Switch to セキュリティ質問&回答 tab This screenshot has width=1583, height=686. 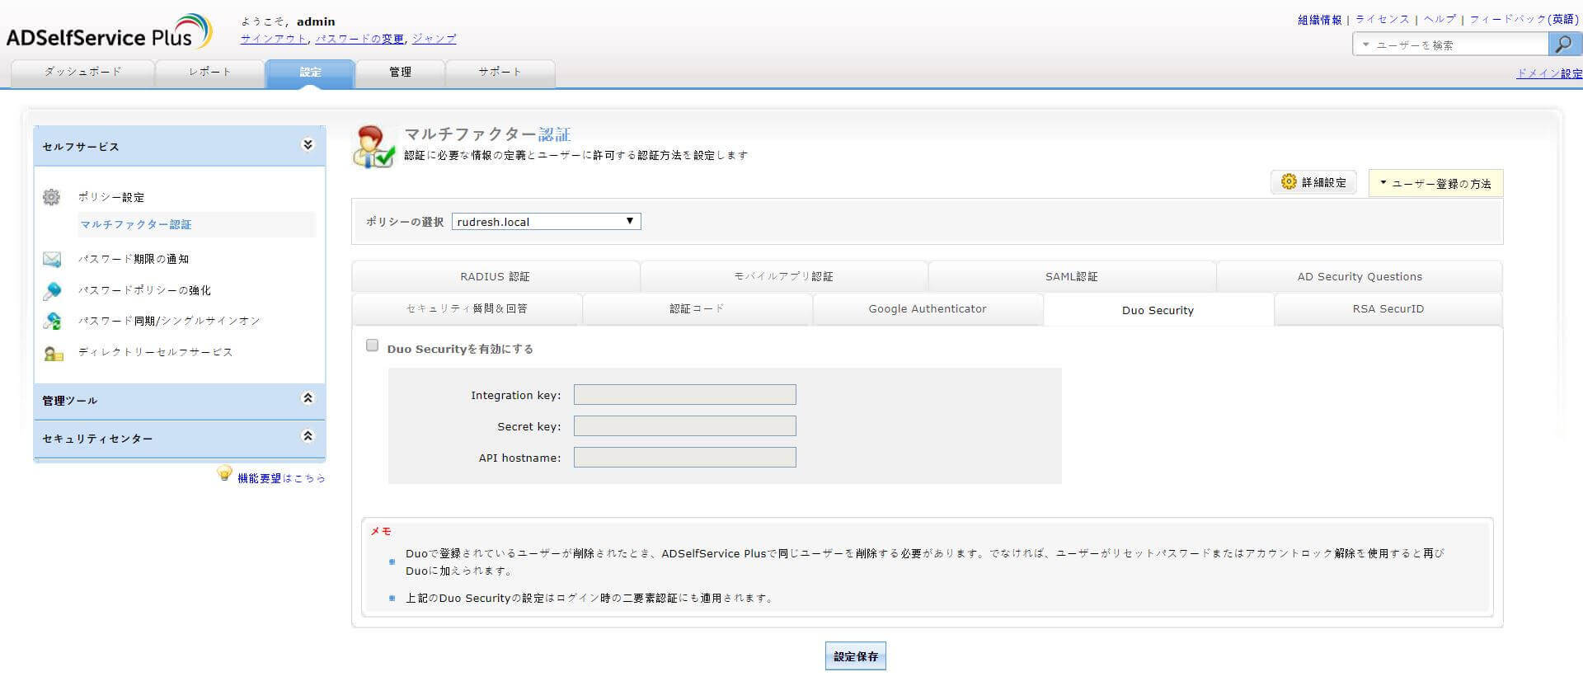coord(467,309)
